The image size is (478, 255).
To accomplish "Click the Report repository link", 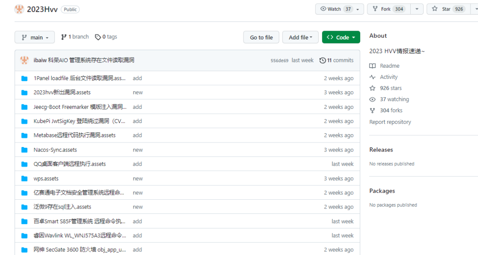I will (390, 122).
